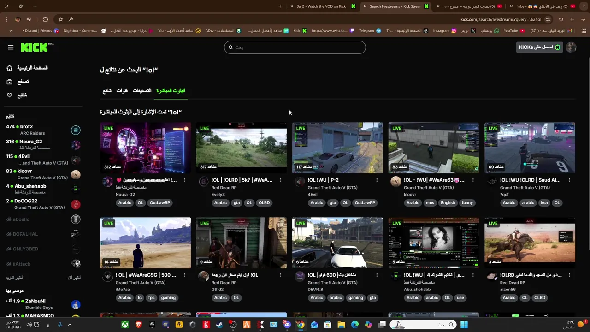Image resolution: width=590 pixels, height=332 pixels.
Task: Open Noura_G2 stream thumbnail
Action: [145, 148]
